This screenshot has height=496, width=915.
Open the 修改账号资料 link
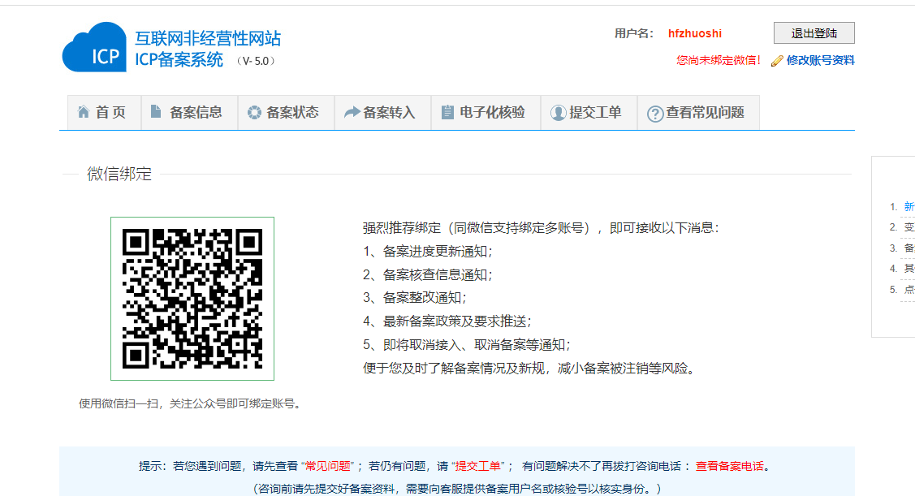pos(821,60)
